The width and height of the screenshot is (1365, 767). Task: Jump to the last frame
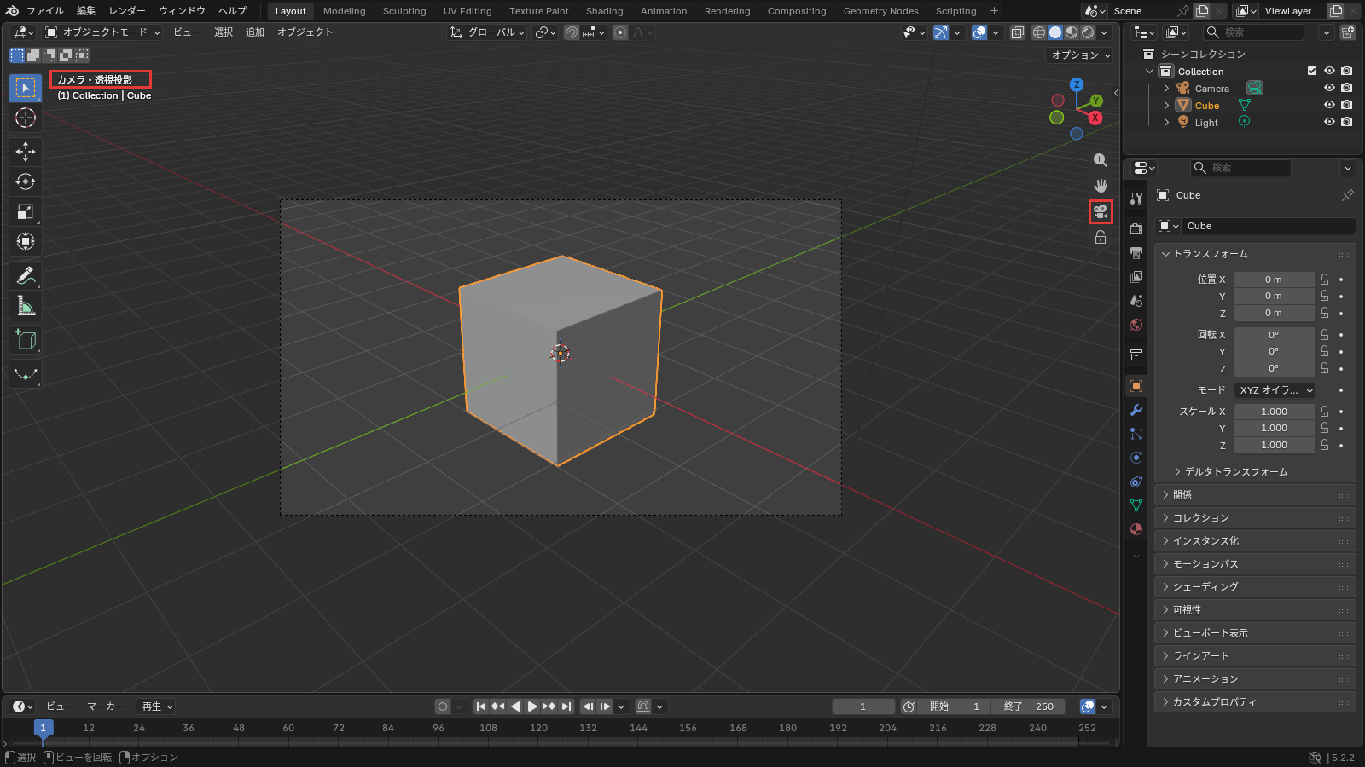(566, 706)
